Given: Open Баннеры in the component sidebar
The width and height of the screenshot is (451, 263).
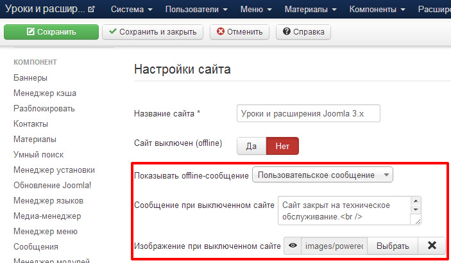Looking at the screenshot, I should [x=30, y=78].
